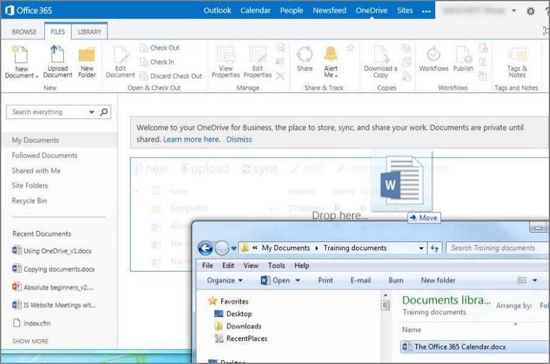Open the Recycle Bin link
This screenshot has width=550, height=364.
[29, 201]
